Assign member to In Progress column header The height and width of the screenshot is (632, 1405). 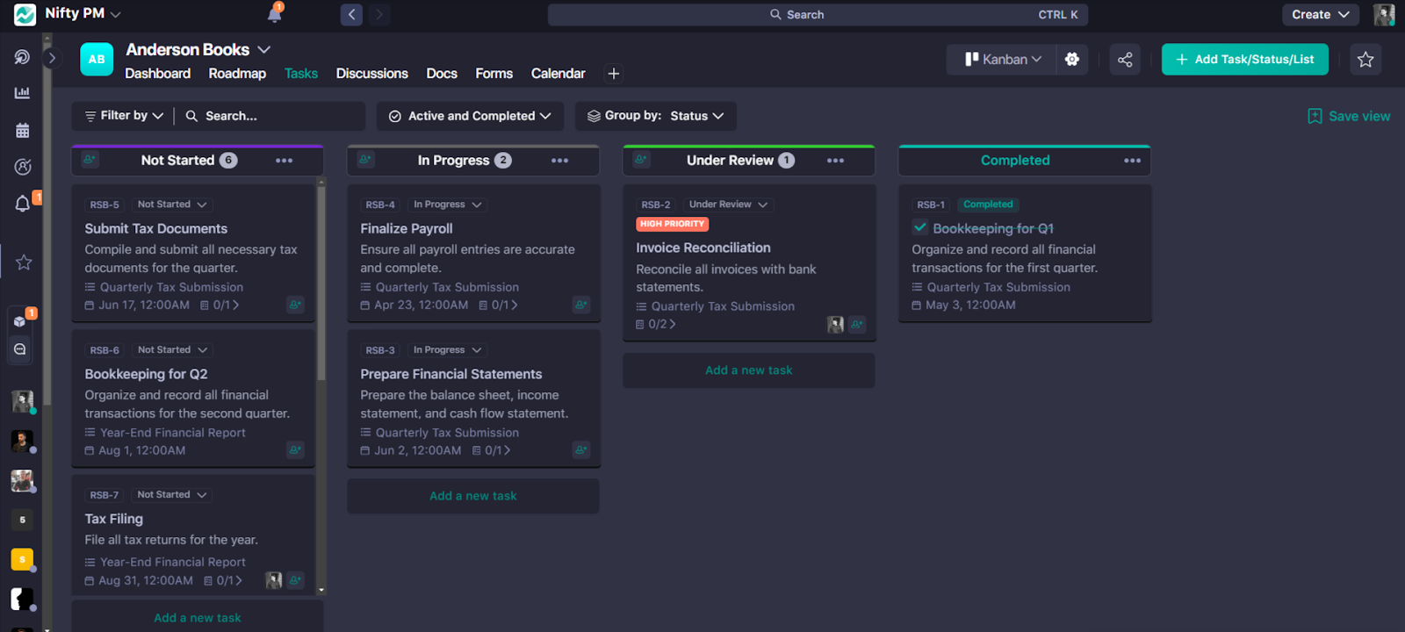click(x=365, y=160)
